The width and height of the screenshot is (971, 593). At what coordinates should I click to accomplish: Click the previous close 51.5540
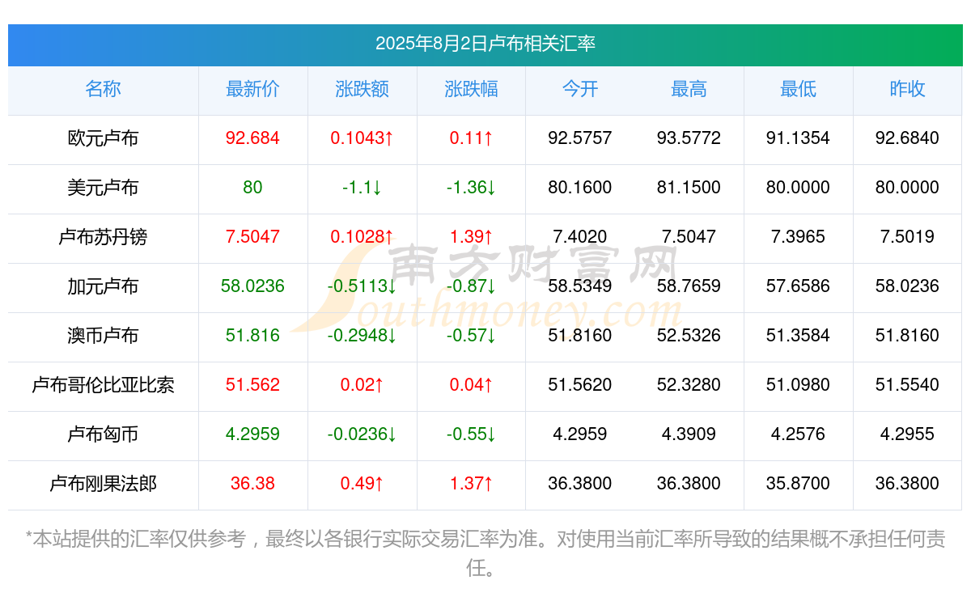(907, 385)
